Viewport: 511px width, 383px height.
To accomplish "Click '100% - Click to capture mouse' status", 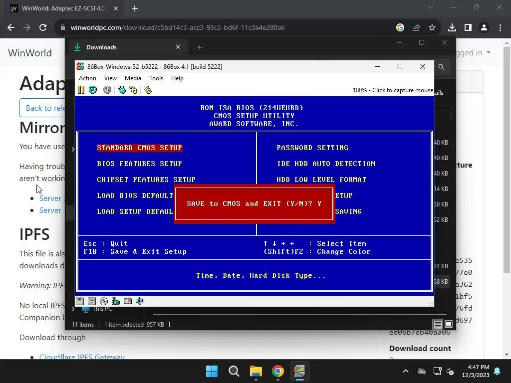I will 393,90.
